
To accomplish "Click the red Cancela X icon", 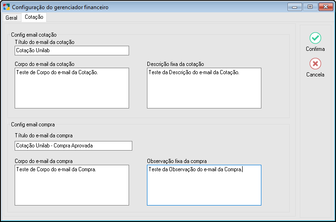I will point(315,64).
